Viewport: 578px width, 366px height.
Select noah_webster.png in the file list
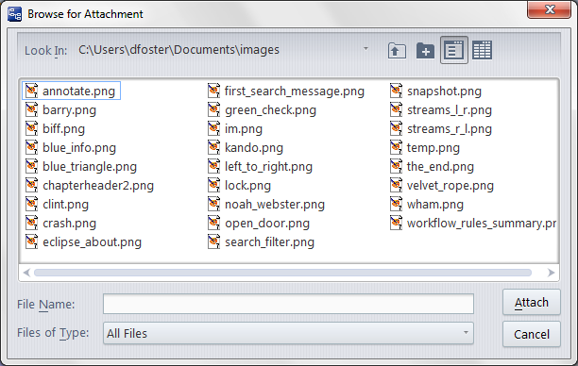(266, 204)
